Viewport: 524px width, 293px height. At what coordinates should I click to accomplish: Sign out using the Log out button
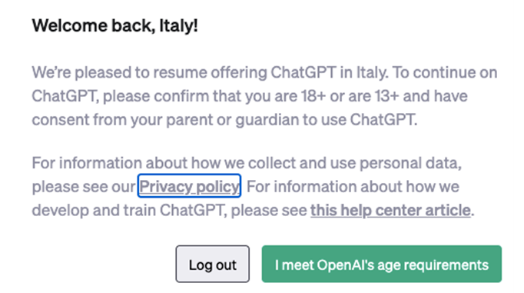tap(213, 264)
